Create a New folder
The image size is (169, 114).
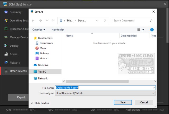click(x=58, y=30)
